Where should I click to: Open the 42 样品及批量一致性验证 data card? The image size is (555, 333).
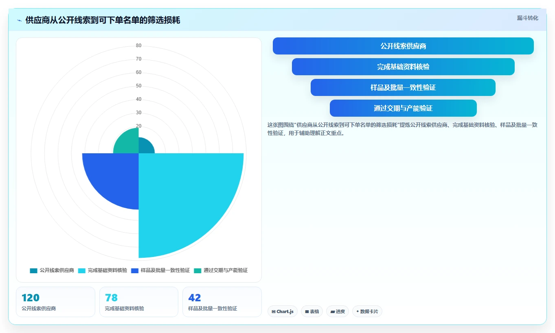[222, 302]
